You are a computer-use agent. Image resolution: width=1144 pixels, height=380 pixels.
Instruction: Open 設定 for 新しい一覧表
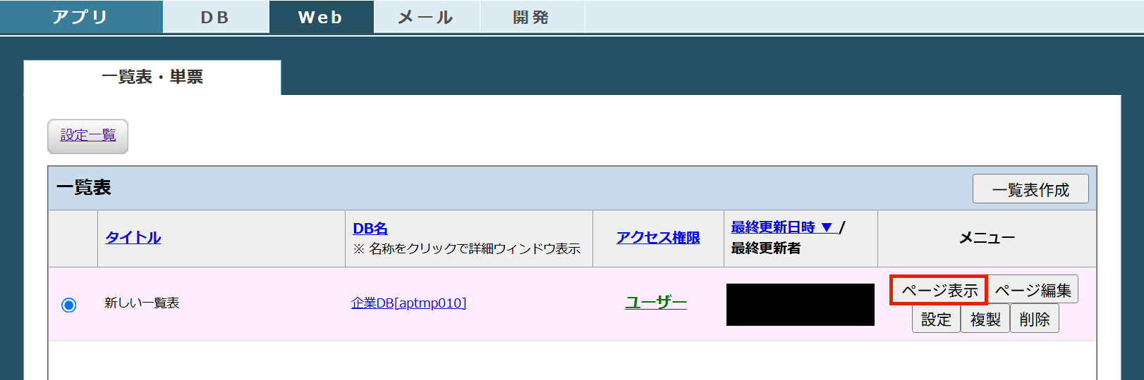tap(936, 319)
